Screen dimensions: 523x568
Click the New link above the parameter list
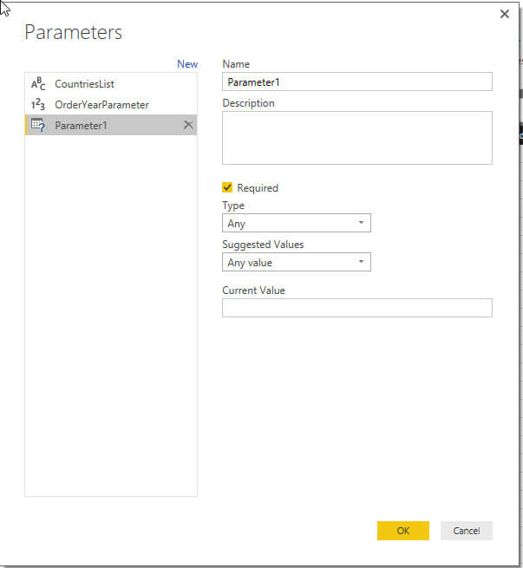point(187,64)
